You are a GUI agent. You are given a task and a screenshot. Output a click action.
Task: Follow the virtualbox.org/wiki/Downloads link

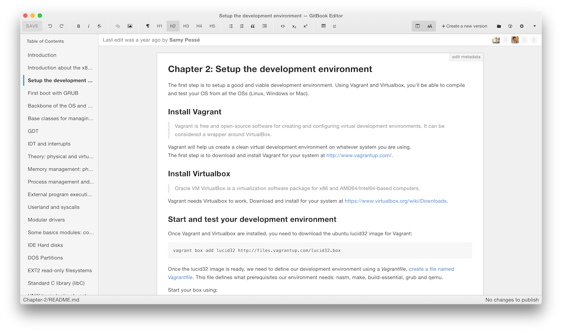click(395, 201)
